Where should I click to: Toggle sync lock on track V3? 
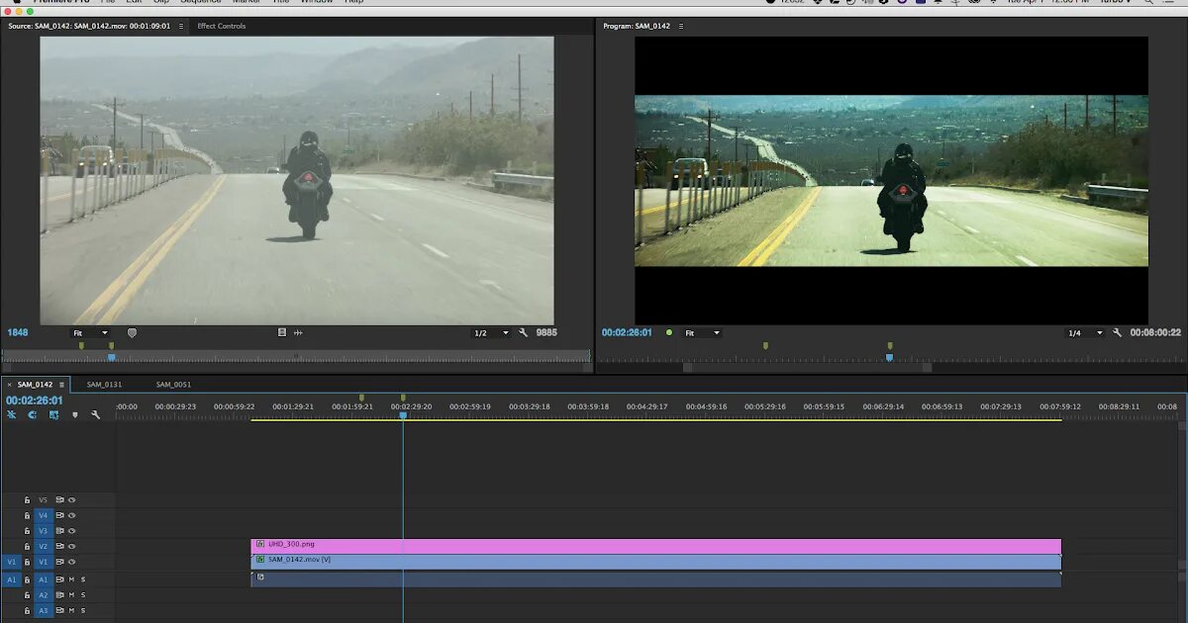click(x=59, y=531)
